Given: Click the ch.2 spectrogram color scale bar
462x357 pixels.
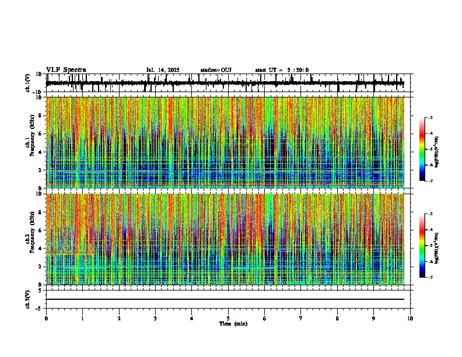Looking at the screenshot, I should (422, 246).
